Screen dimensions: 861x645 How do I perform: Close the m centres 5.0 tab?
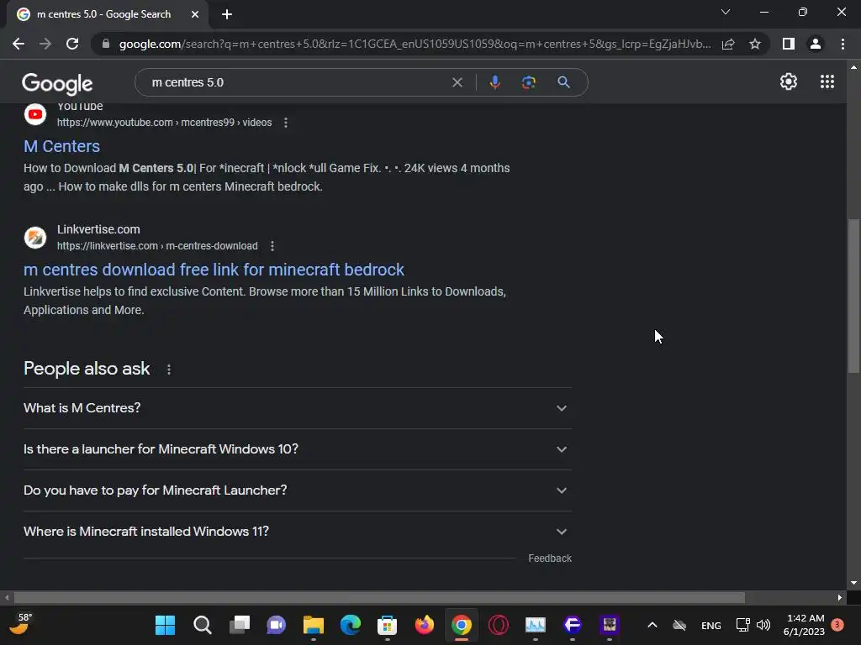pos(194,14)
